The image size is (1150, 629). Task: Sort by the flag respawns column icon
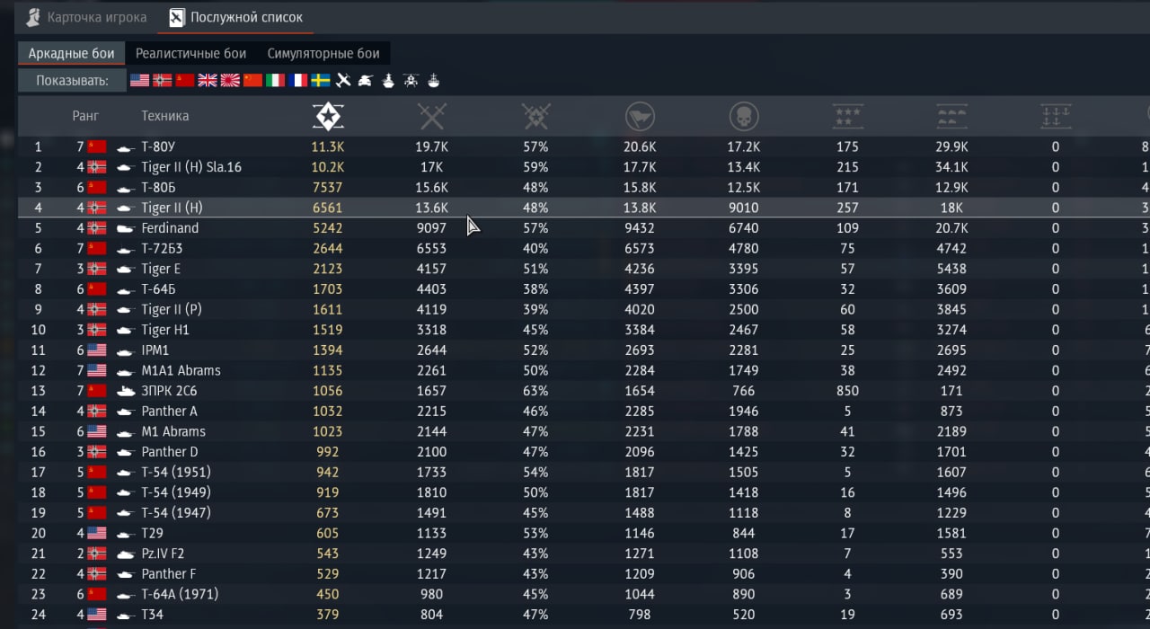[x=640, y=116]
